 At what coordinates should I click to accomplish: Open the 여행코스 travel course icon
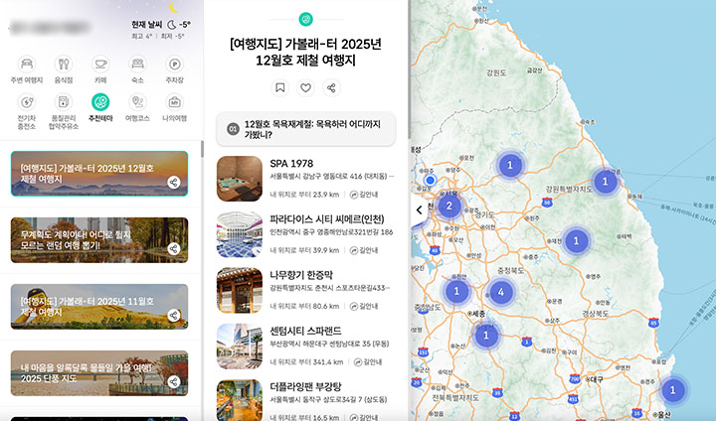click(x=137, y=102)
